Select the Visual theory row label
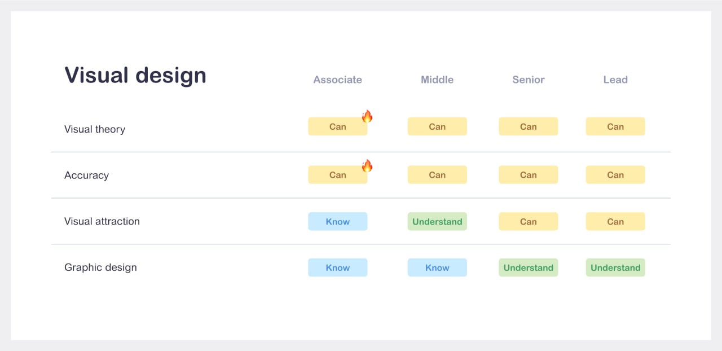Screen dimensions: 722x351 pyautogui.click(x=95, y=129)
